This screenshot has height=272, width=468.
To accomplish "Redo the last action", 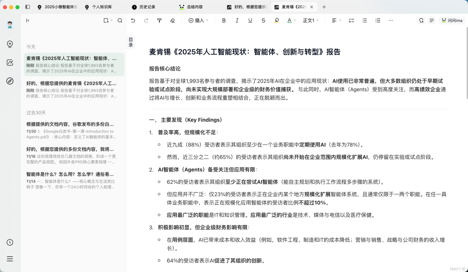I will point(146,20).
